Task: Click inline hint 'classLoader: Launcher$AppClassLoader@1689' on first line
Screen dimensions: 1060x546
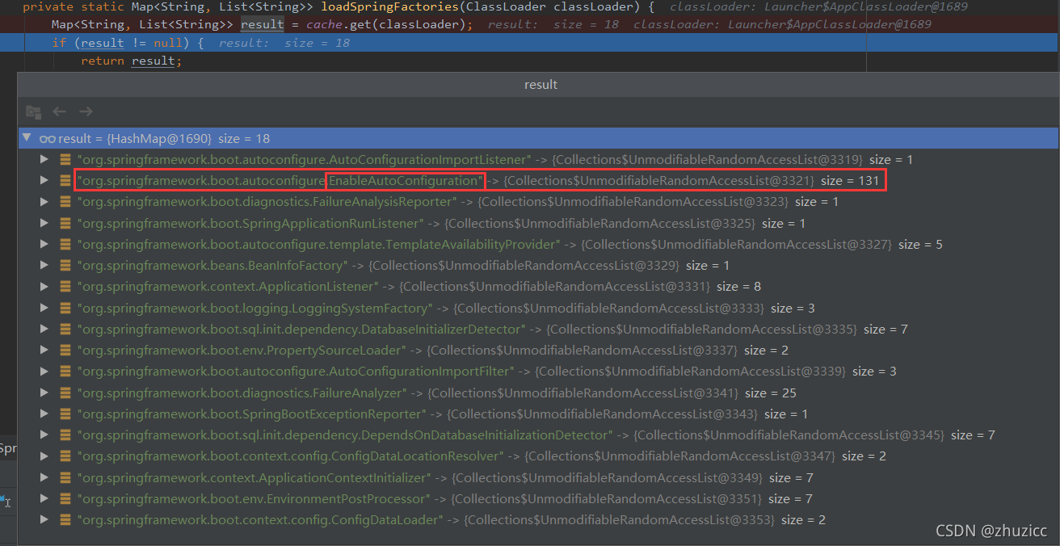Action: click(819, 6)
